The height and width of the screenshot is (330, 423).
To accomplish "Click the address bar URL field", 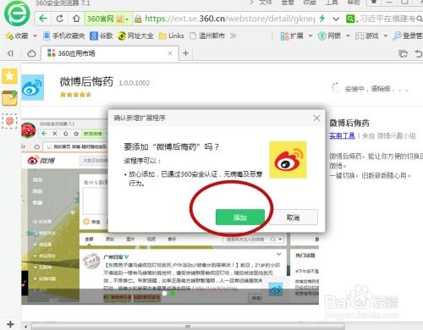I will click(229, 19).
